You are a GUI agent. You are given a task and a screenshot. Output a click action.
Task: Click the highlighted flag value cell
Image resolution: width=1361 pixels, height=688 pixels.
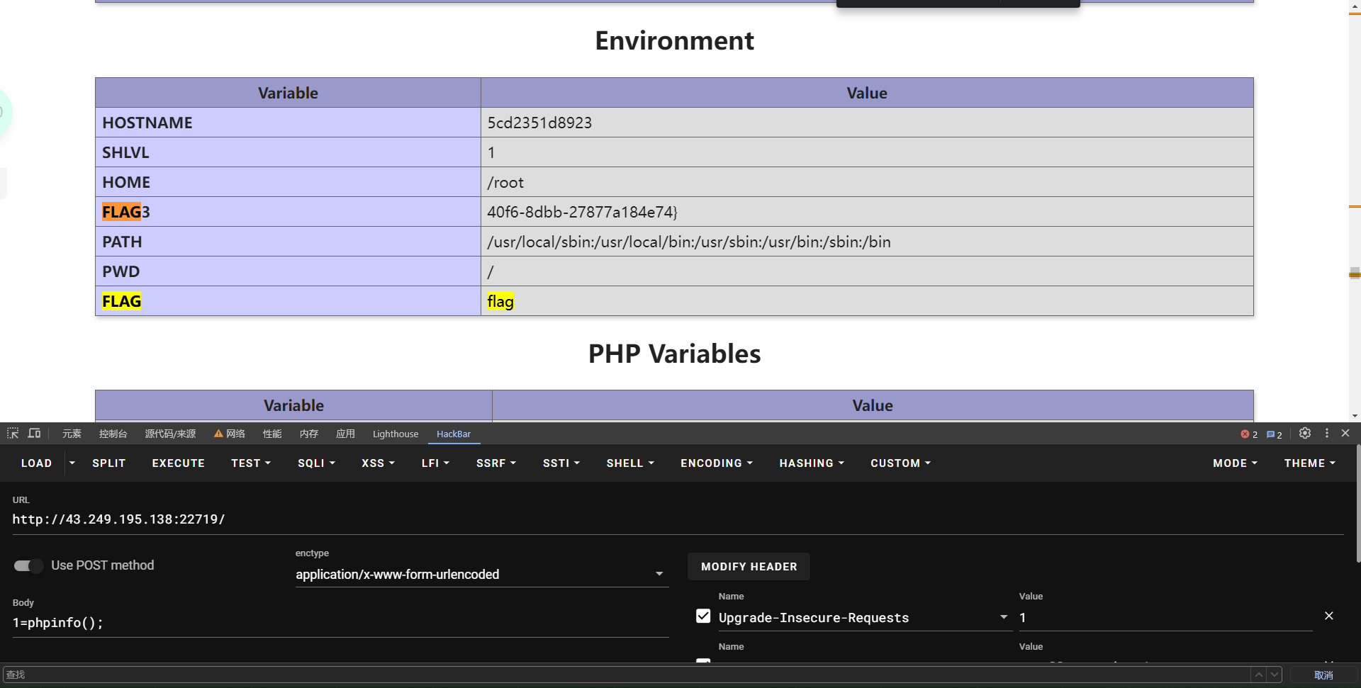point(867,301)
